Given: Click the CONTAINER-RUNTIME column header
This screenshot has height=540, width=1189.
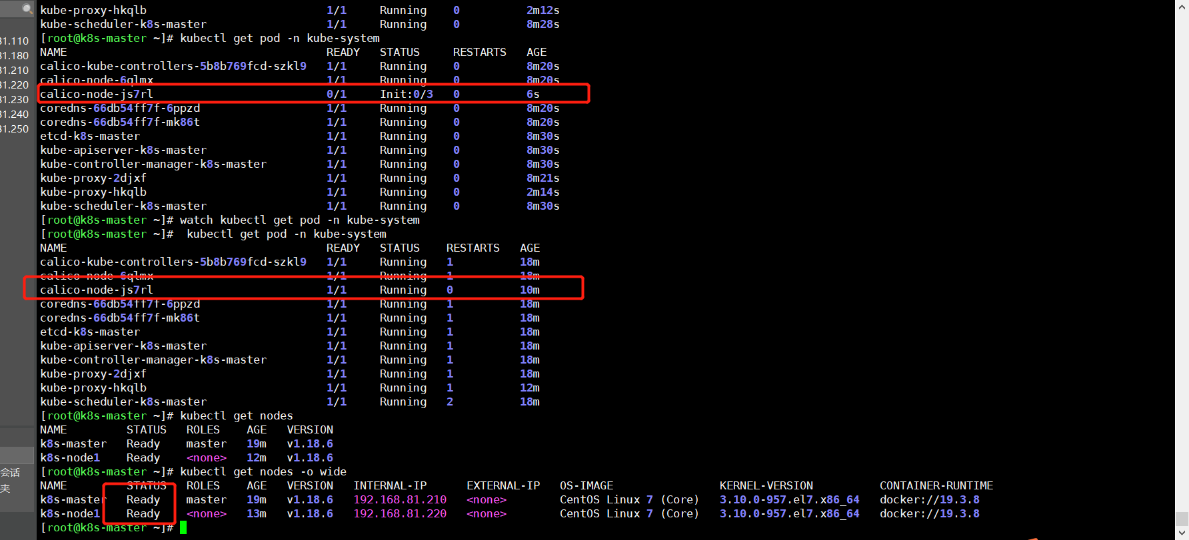Looking at the screenshot, I should tap(936, 485).
